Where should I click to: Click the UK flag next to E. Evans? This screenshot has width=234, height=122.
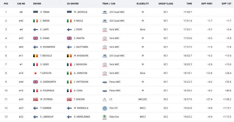[36, 38]
